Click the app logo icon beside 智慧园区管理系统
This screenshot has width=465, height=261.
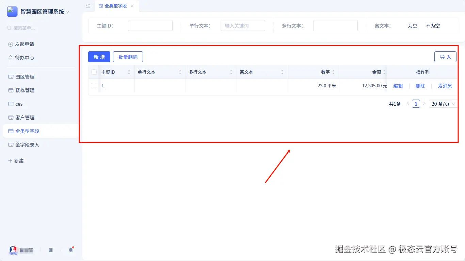coord(12,12)
